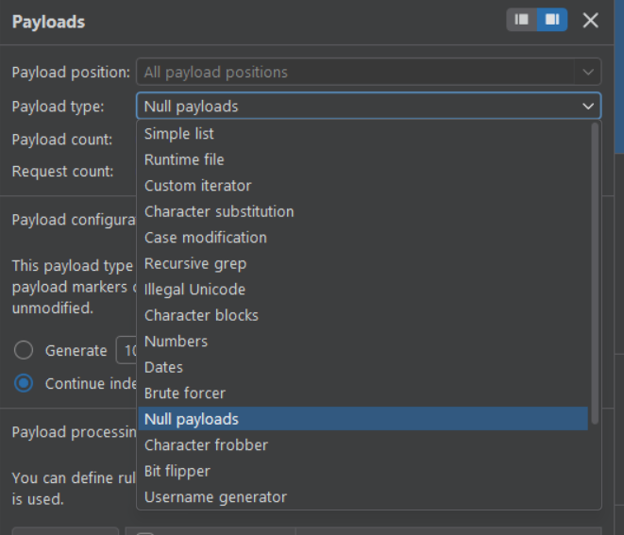Select Dates payload type

pos(363,367)
